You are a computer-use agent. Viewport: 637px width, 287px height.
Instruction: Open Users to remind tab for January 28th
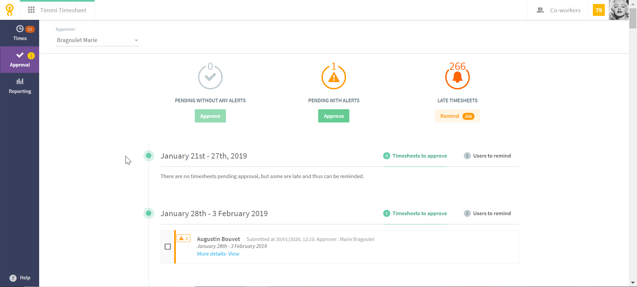click(487, 214)
